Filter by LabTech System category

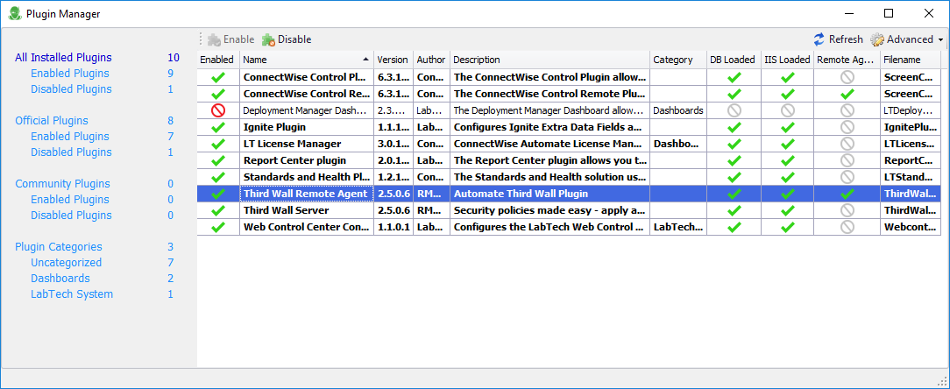pyautogui.click(x=72, y=294)
